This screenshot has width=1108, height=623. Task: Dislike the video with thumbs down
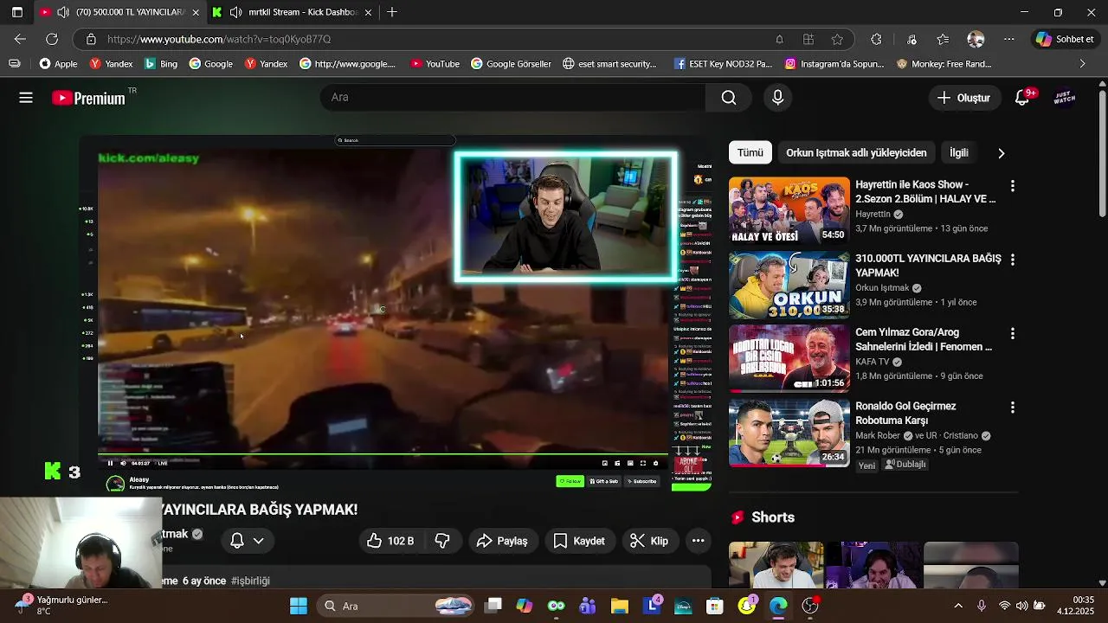(x=442, y=541)
